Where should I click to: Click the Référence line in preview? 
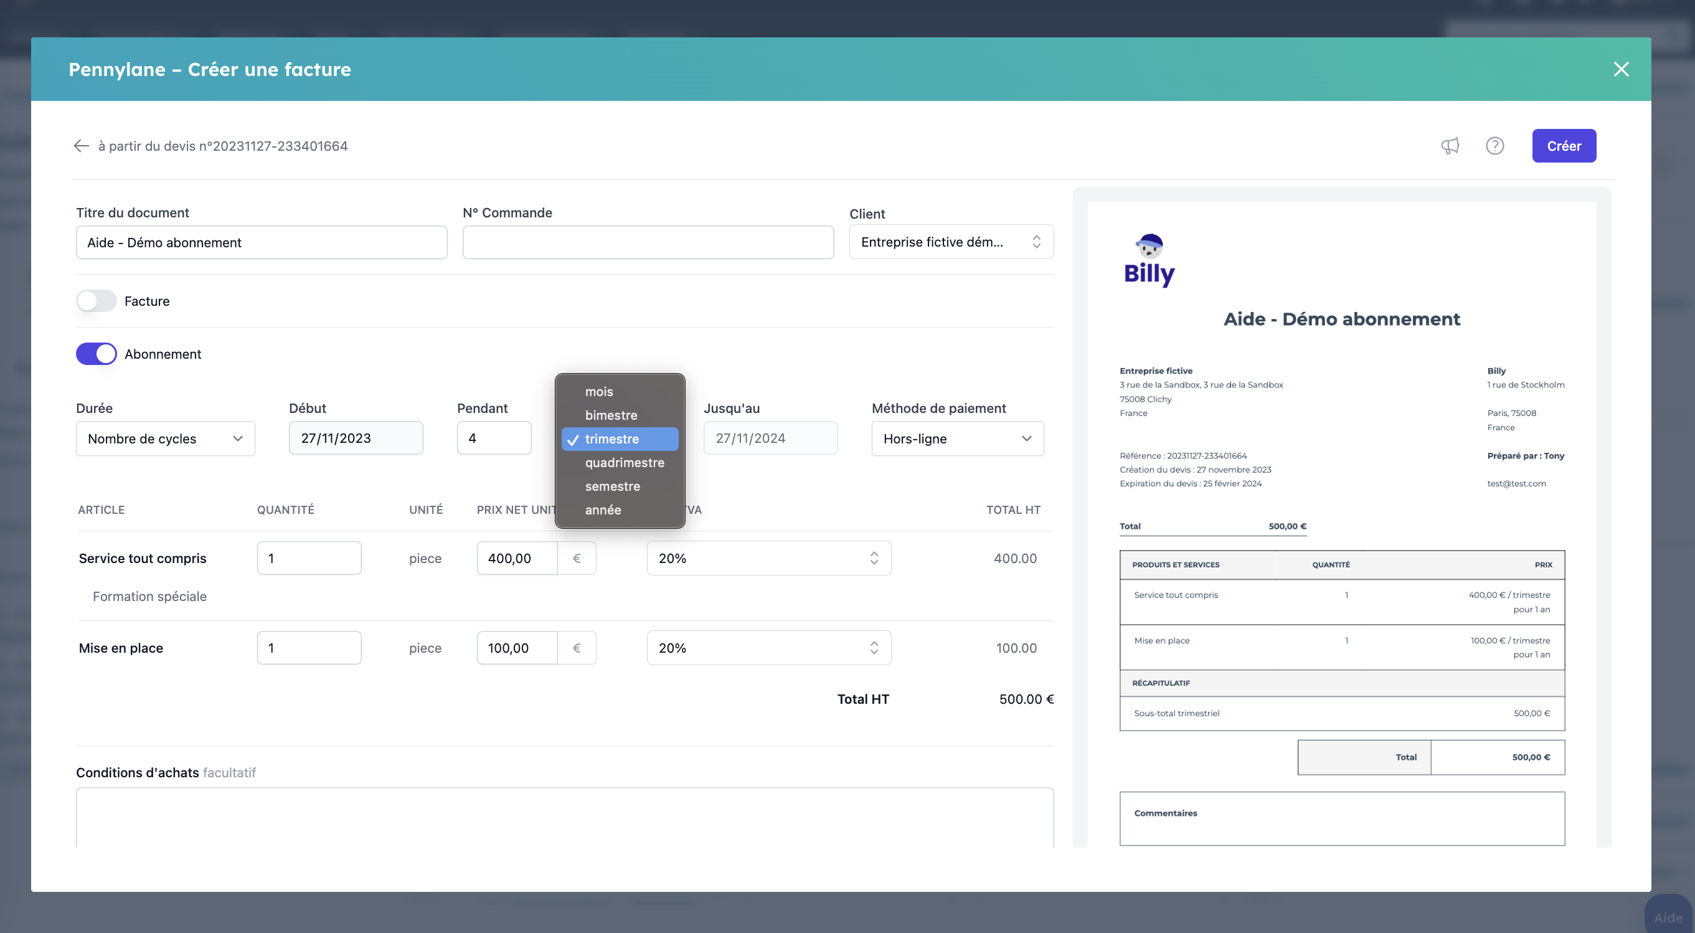1183,456
